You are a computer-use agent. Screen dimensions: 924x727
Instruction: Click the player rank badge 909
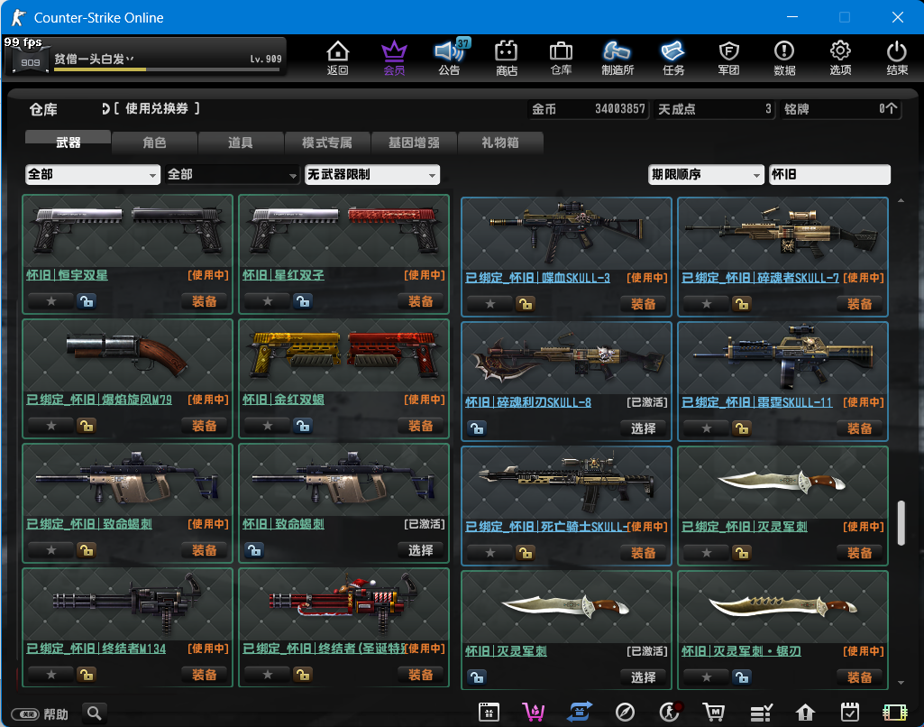(30, 60)
